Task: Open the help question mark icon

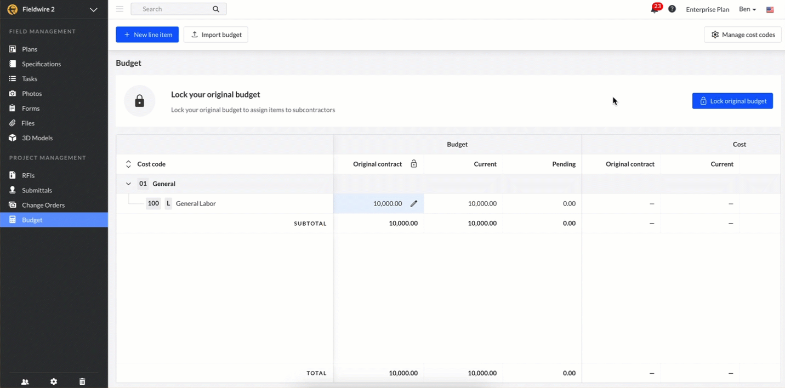Action: (x=672, y=9)
